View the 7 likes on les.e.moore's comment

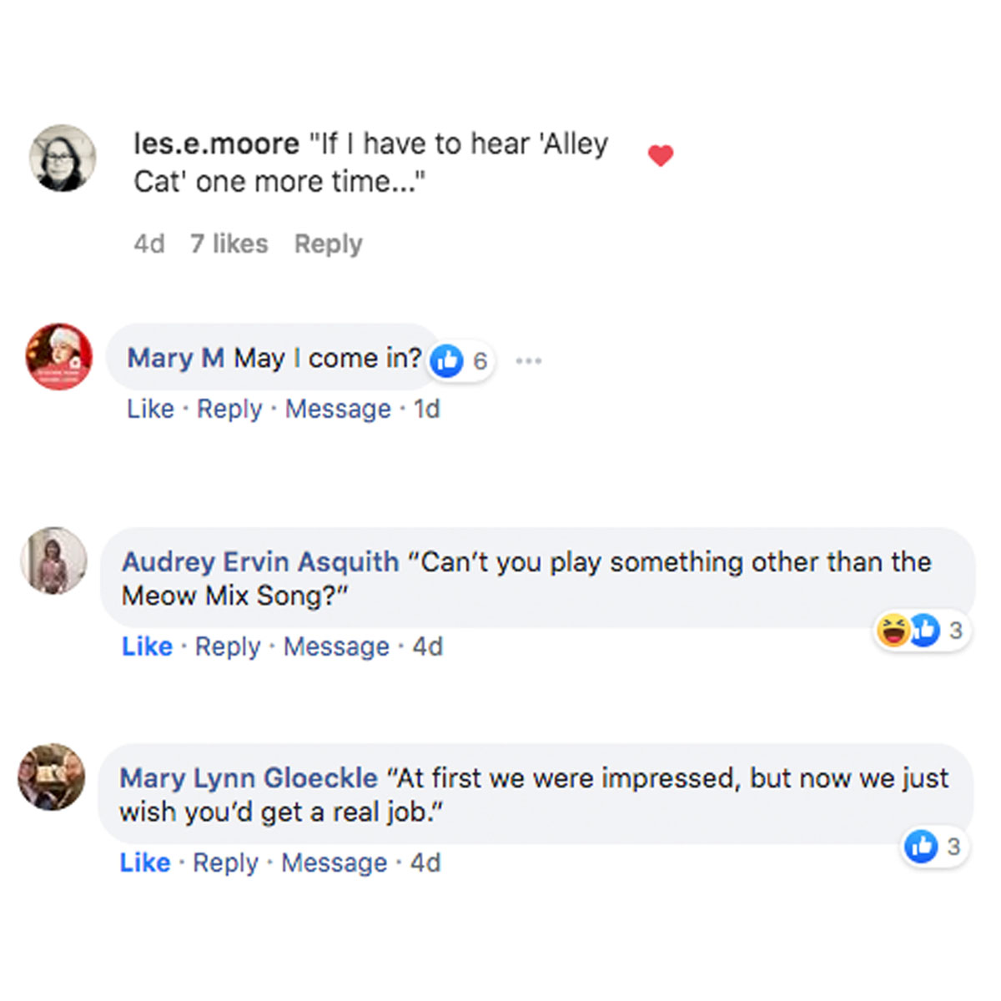tap(229, 244)
